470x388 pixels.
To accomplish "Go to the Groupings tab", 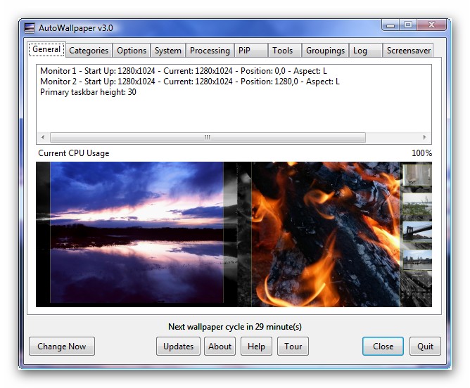I will 325,51.
